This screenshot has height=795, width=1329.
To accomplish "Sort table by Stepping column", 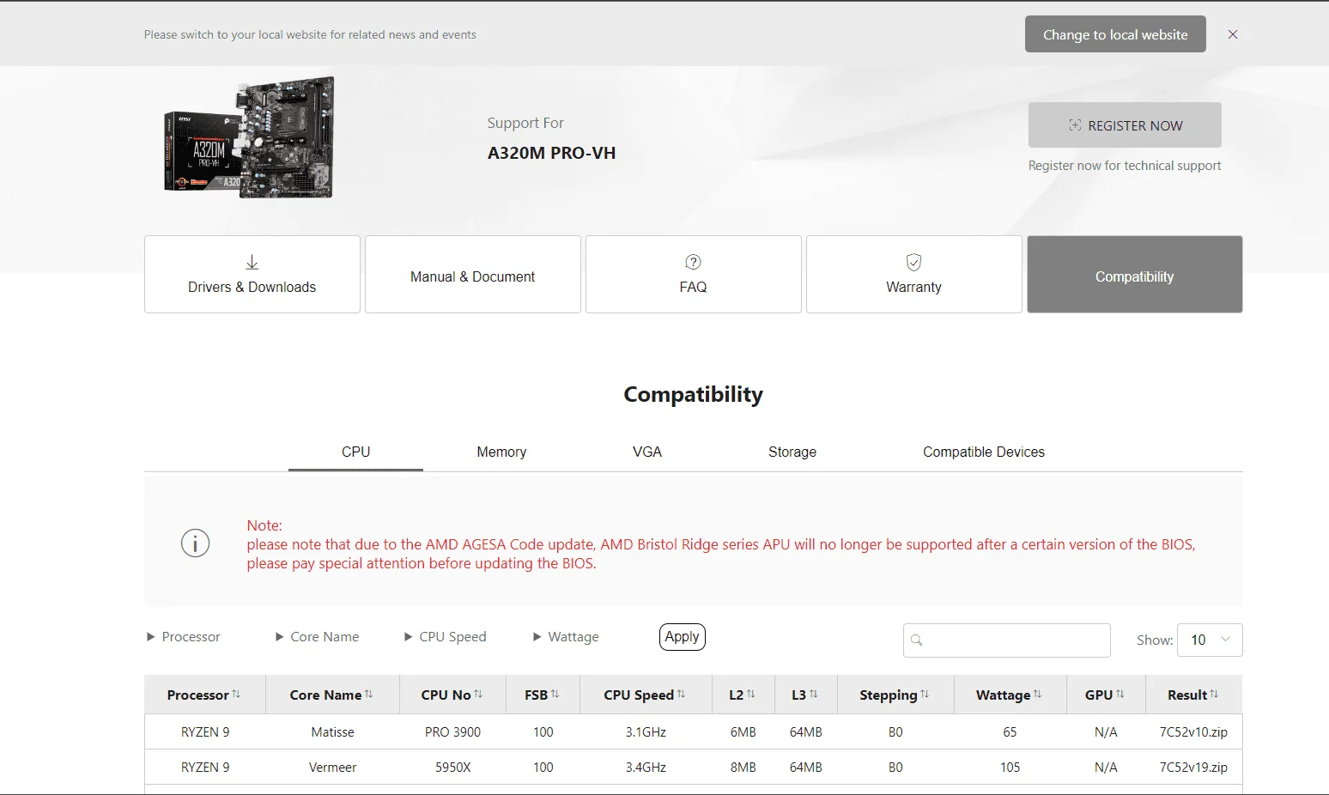I will click(x=895, y=695).
